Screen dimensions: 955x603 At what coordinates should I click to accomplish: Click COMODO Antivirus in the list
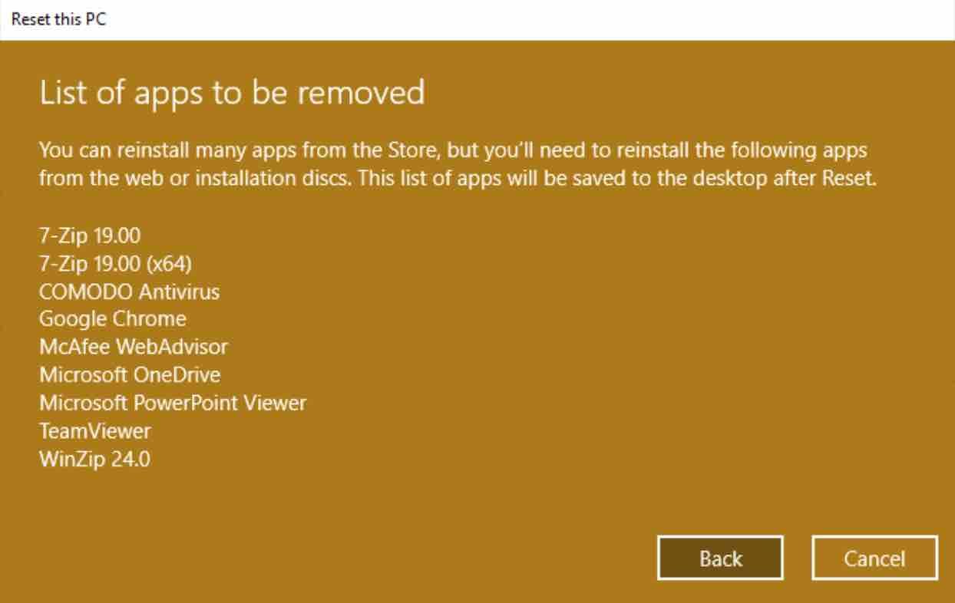click(129, 292)
